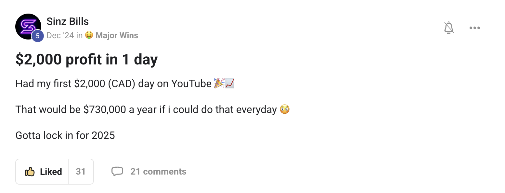
Task: Click the '$730,000 a year' sentence
Action: pos(146,109)
